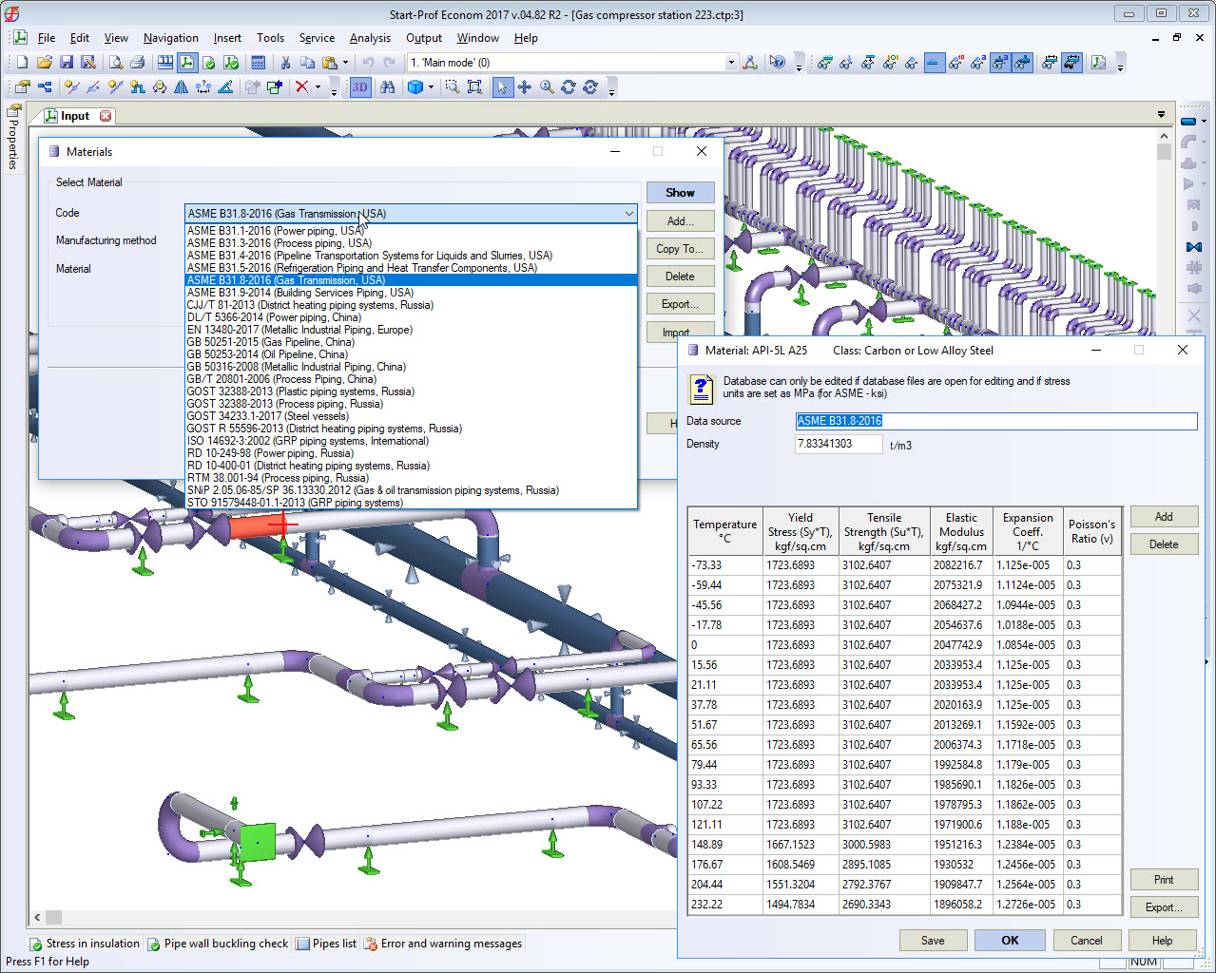Click the pipe element icon atop right sidebar
1216x973 pixels.
coord(1188,122)
